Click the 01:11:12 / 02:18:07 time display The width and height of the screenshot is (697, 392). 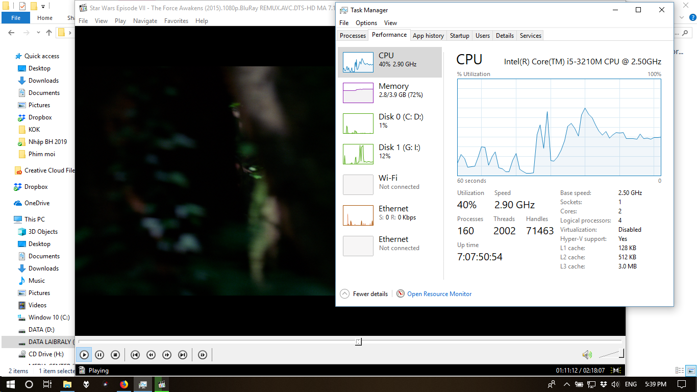tap(580, 371)
